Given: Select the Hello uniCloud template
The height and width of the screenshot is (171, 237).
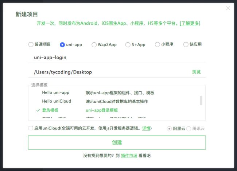Looking at the screenshot, I should pos(57,101).
